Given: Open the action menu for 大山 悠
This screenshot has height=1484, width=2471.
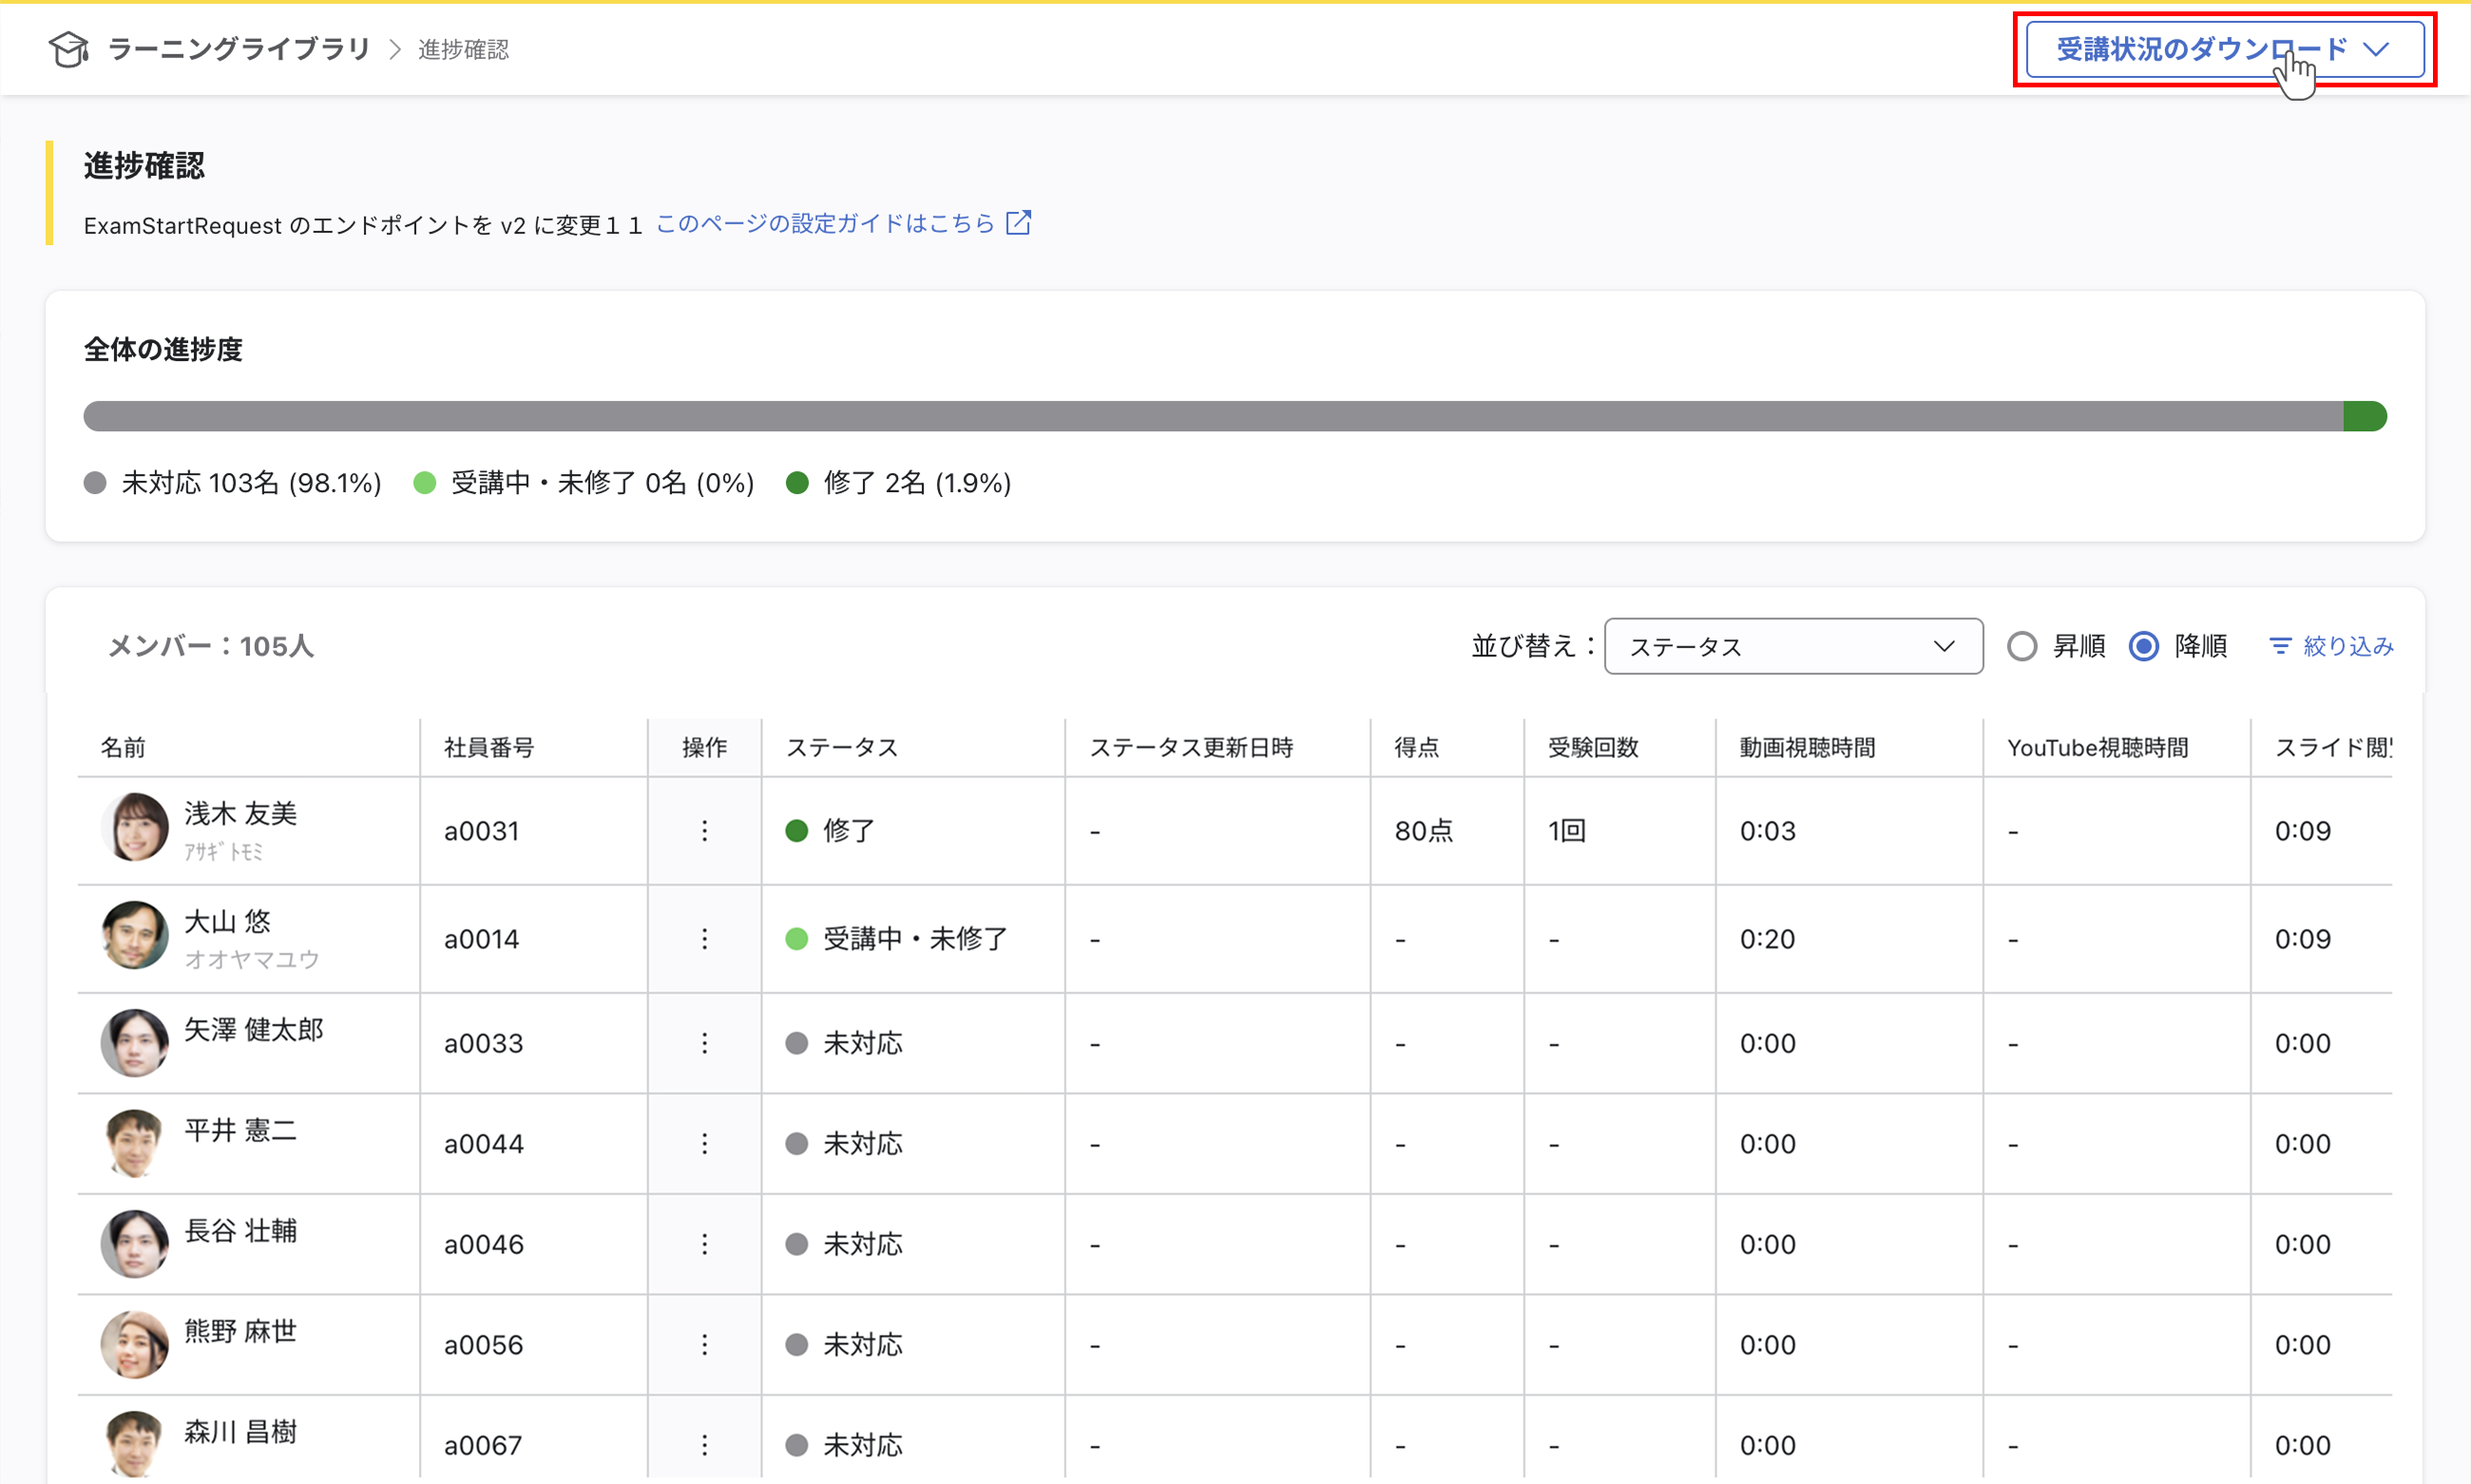Looking at the screenshot, I should coord(704,938).
